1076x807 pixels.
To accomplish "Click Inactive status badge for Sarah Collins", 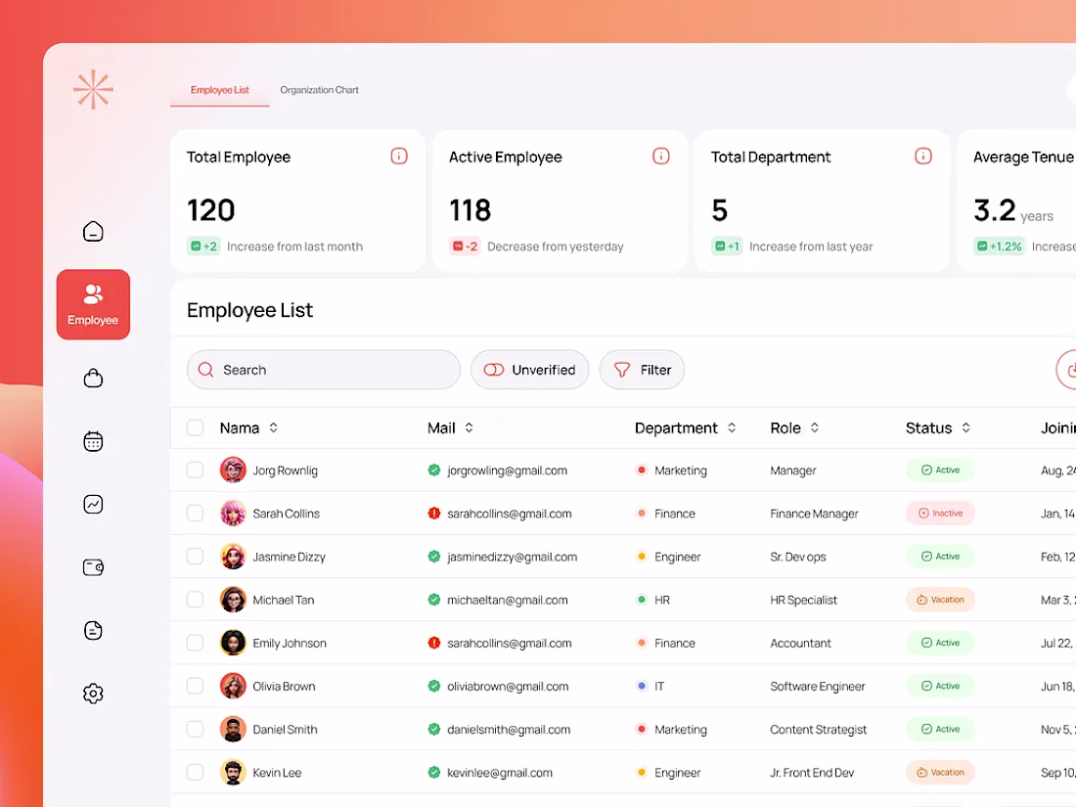I will coord(940,514).
